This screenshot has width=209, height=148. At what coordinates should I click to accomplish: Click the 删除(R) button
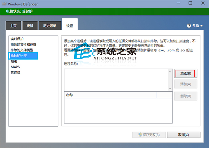(x=186, y=96)
